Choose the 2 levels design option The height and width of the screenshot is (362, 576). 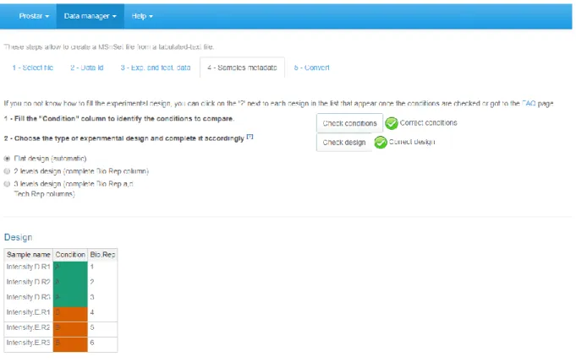[7, 171]
